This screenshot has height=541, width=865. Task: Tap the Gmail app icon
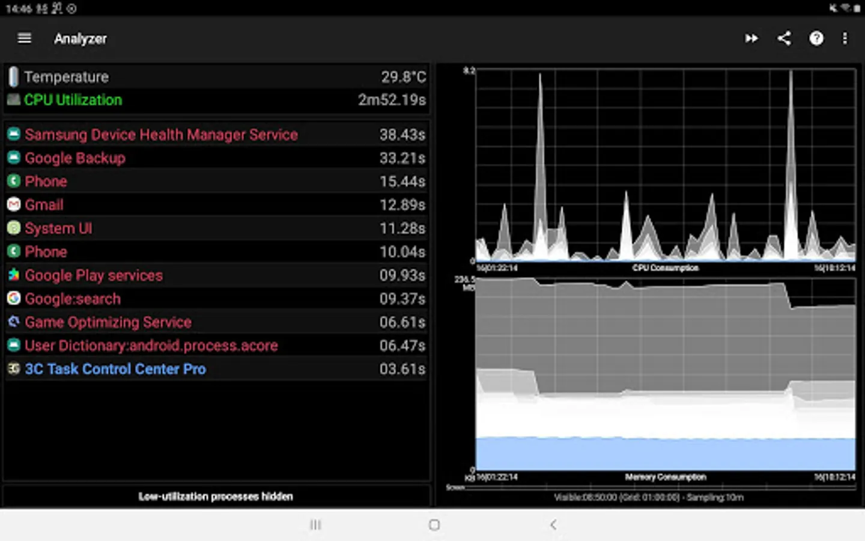[x=14, y=204]
